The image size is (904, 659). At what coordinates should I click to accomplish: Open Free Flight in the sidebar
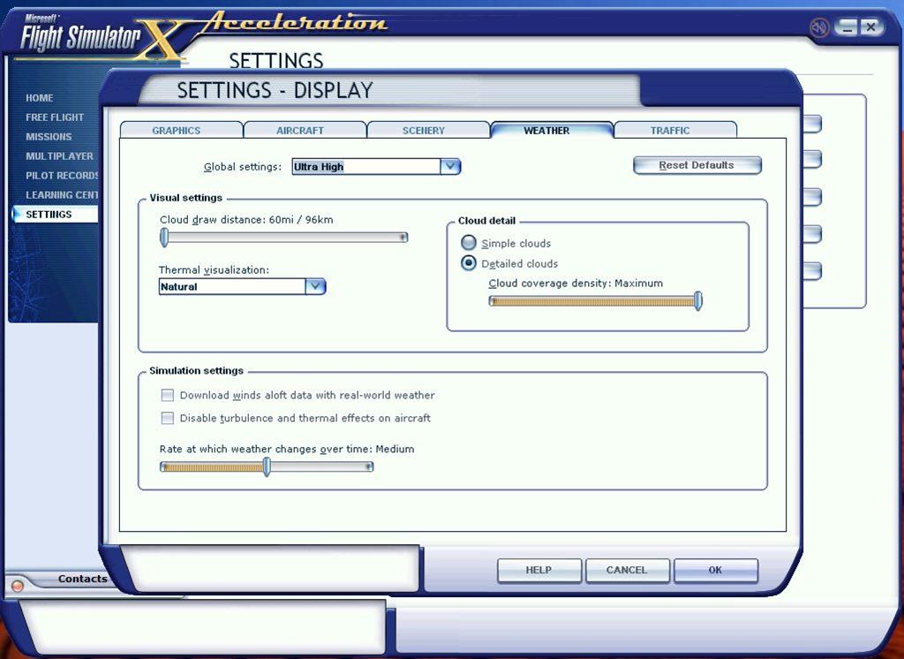click(x=55, y=117)
